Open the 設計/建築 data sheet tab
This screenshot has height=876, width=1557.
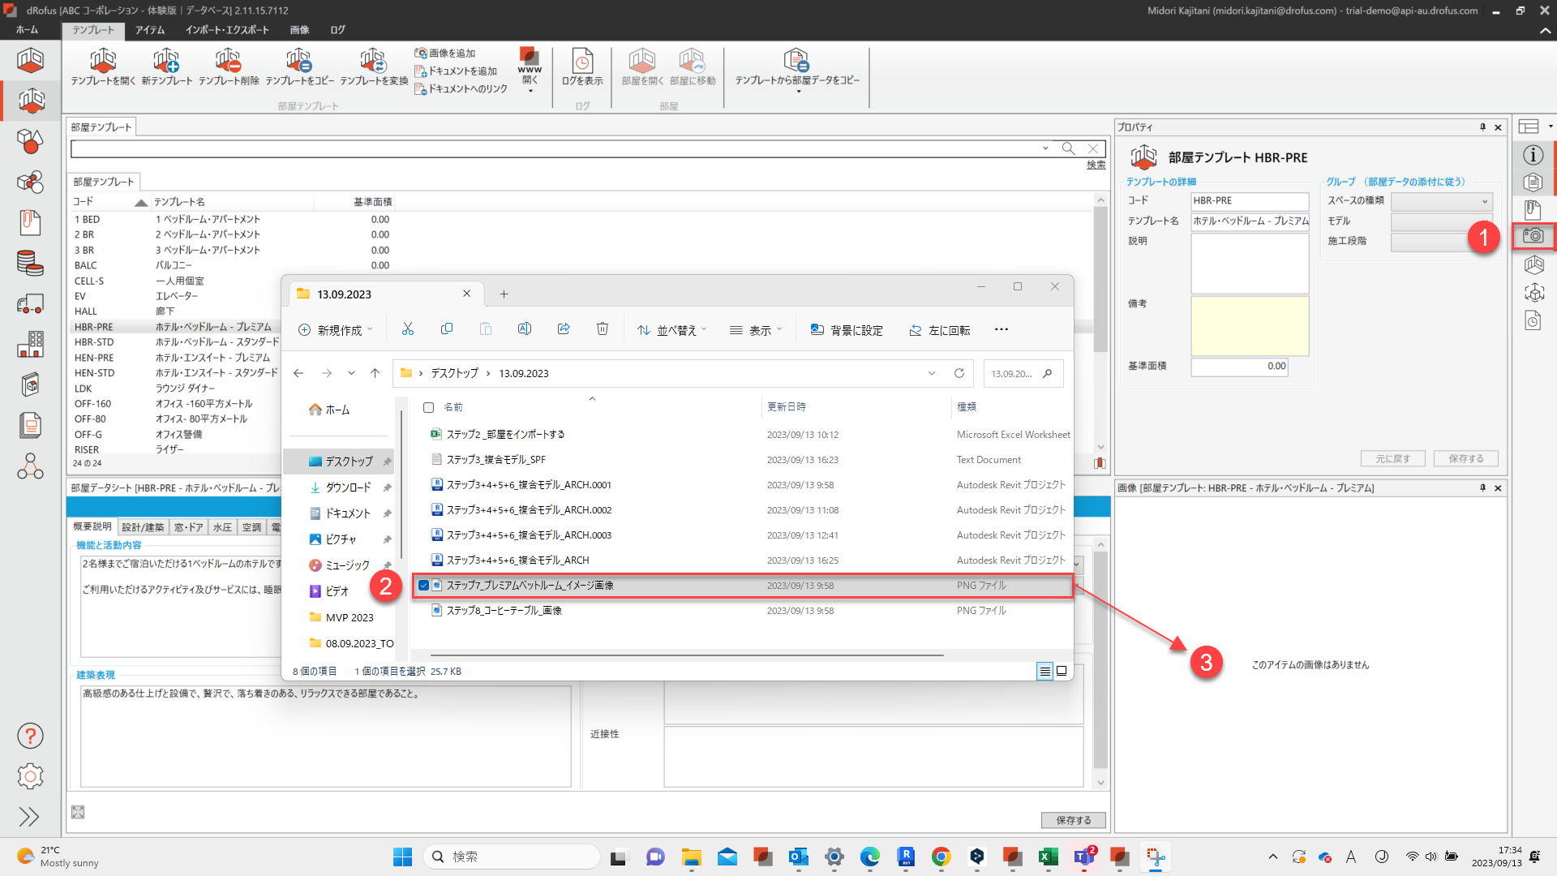pyautogui.click(x=143, y=527)
